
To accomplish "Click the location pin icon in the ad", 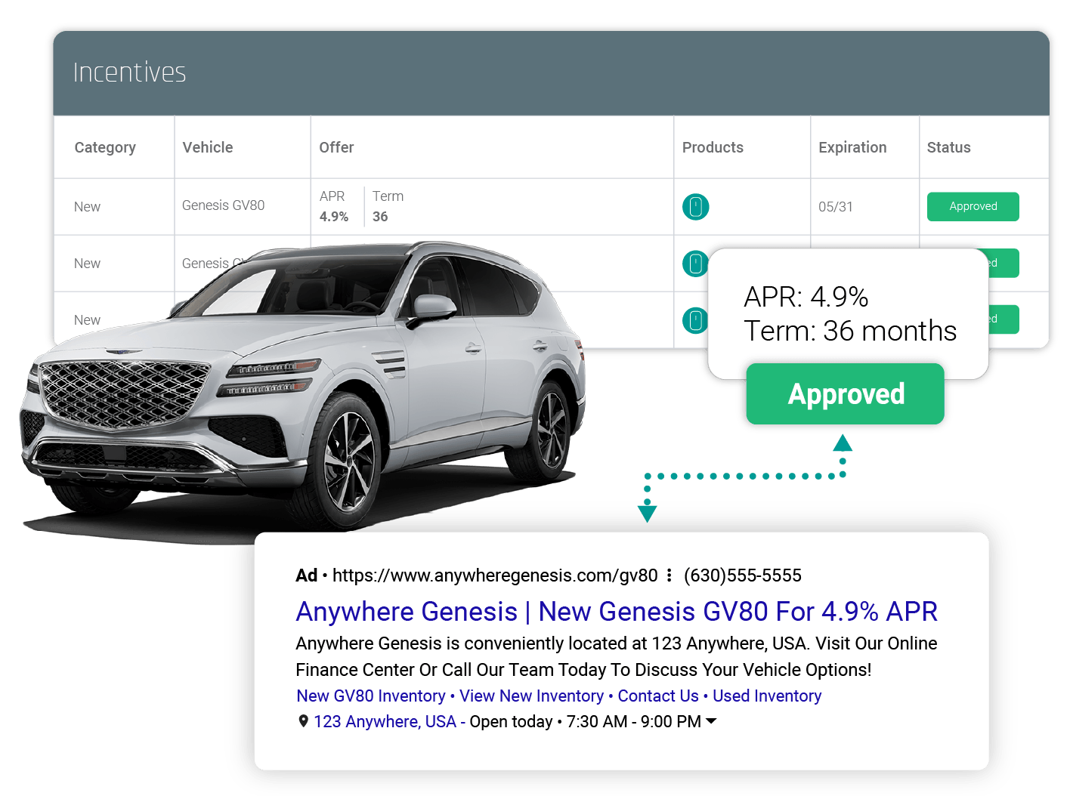I will point(303,721).
